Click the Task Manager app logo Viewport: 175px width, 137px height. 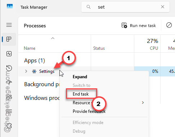(x=10, y=6)
